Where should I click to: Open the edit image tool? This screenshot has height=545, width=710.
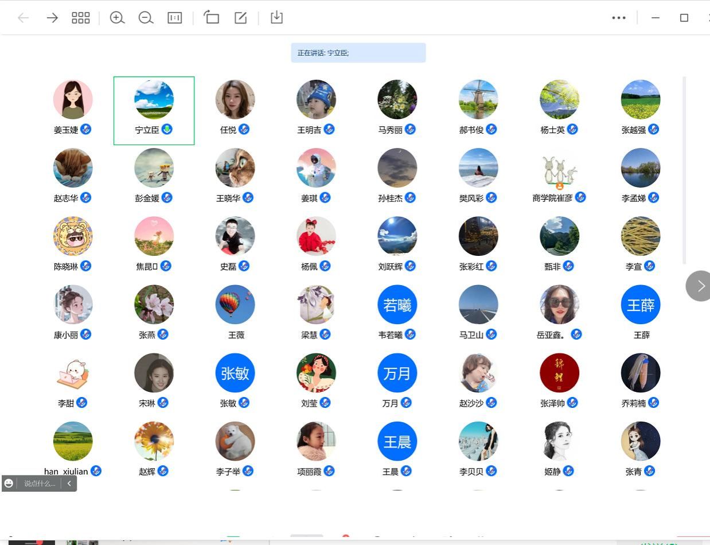pyautogui.click(x=240, y=18)
